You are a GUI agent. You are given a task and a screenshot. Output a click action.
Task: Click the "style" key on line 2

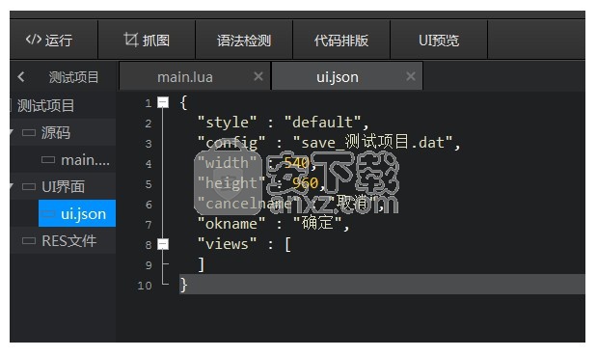tap(227, 123)
